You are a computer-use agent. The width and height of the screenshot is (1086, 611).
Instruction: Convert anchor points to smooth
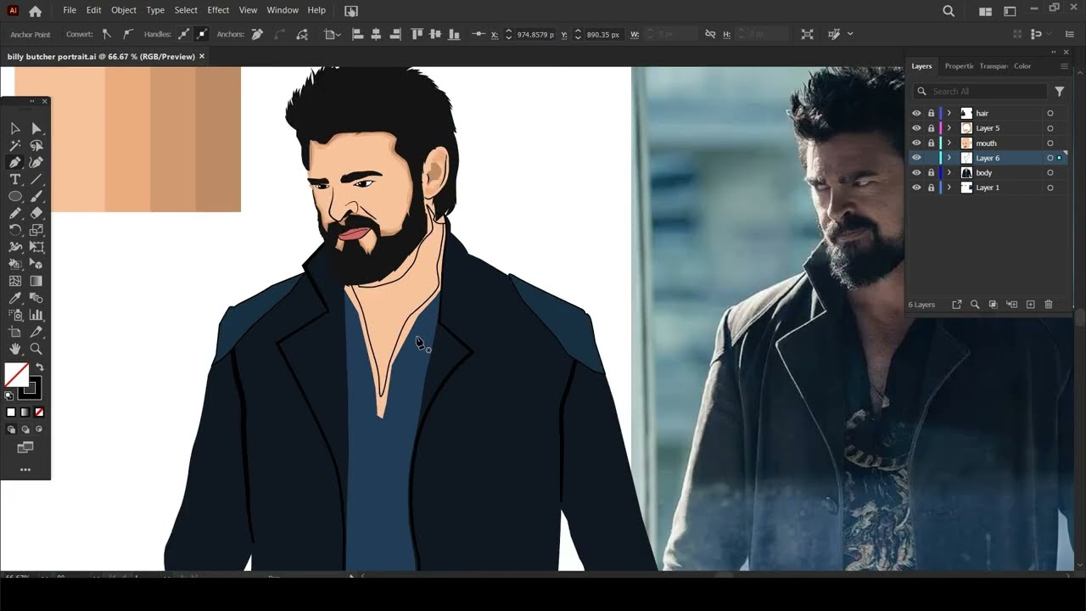coord(127,34)
